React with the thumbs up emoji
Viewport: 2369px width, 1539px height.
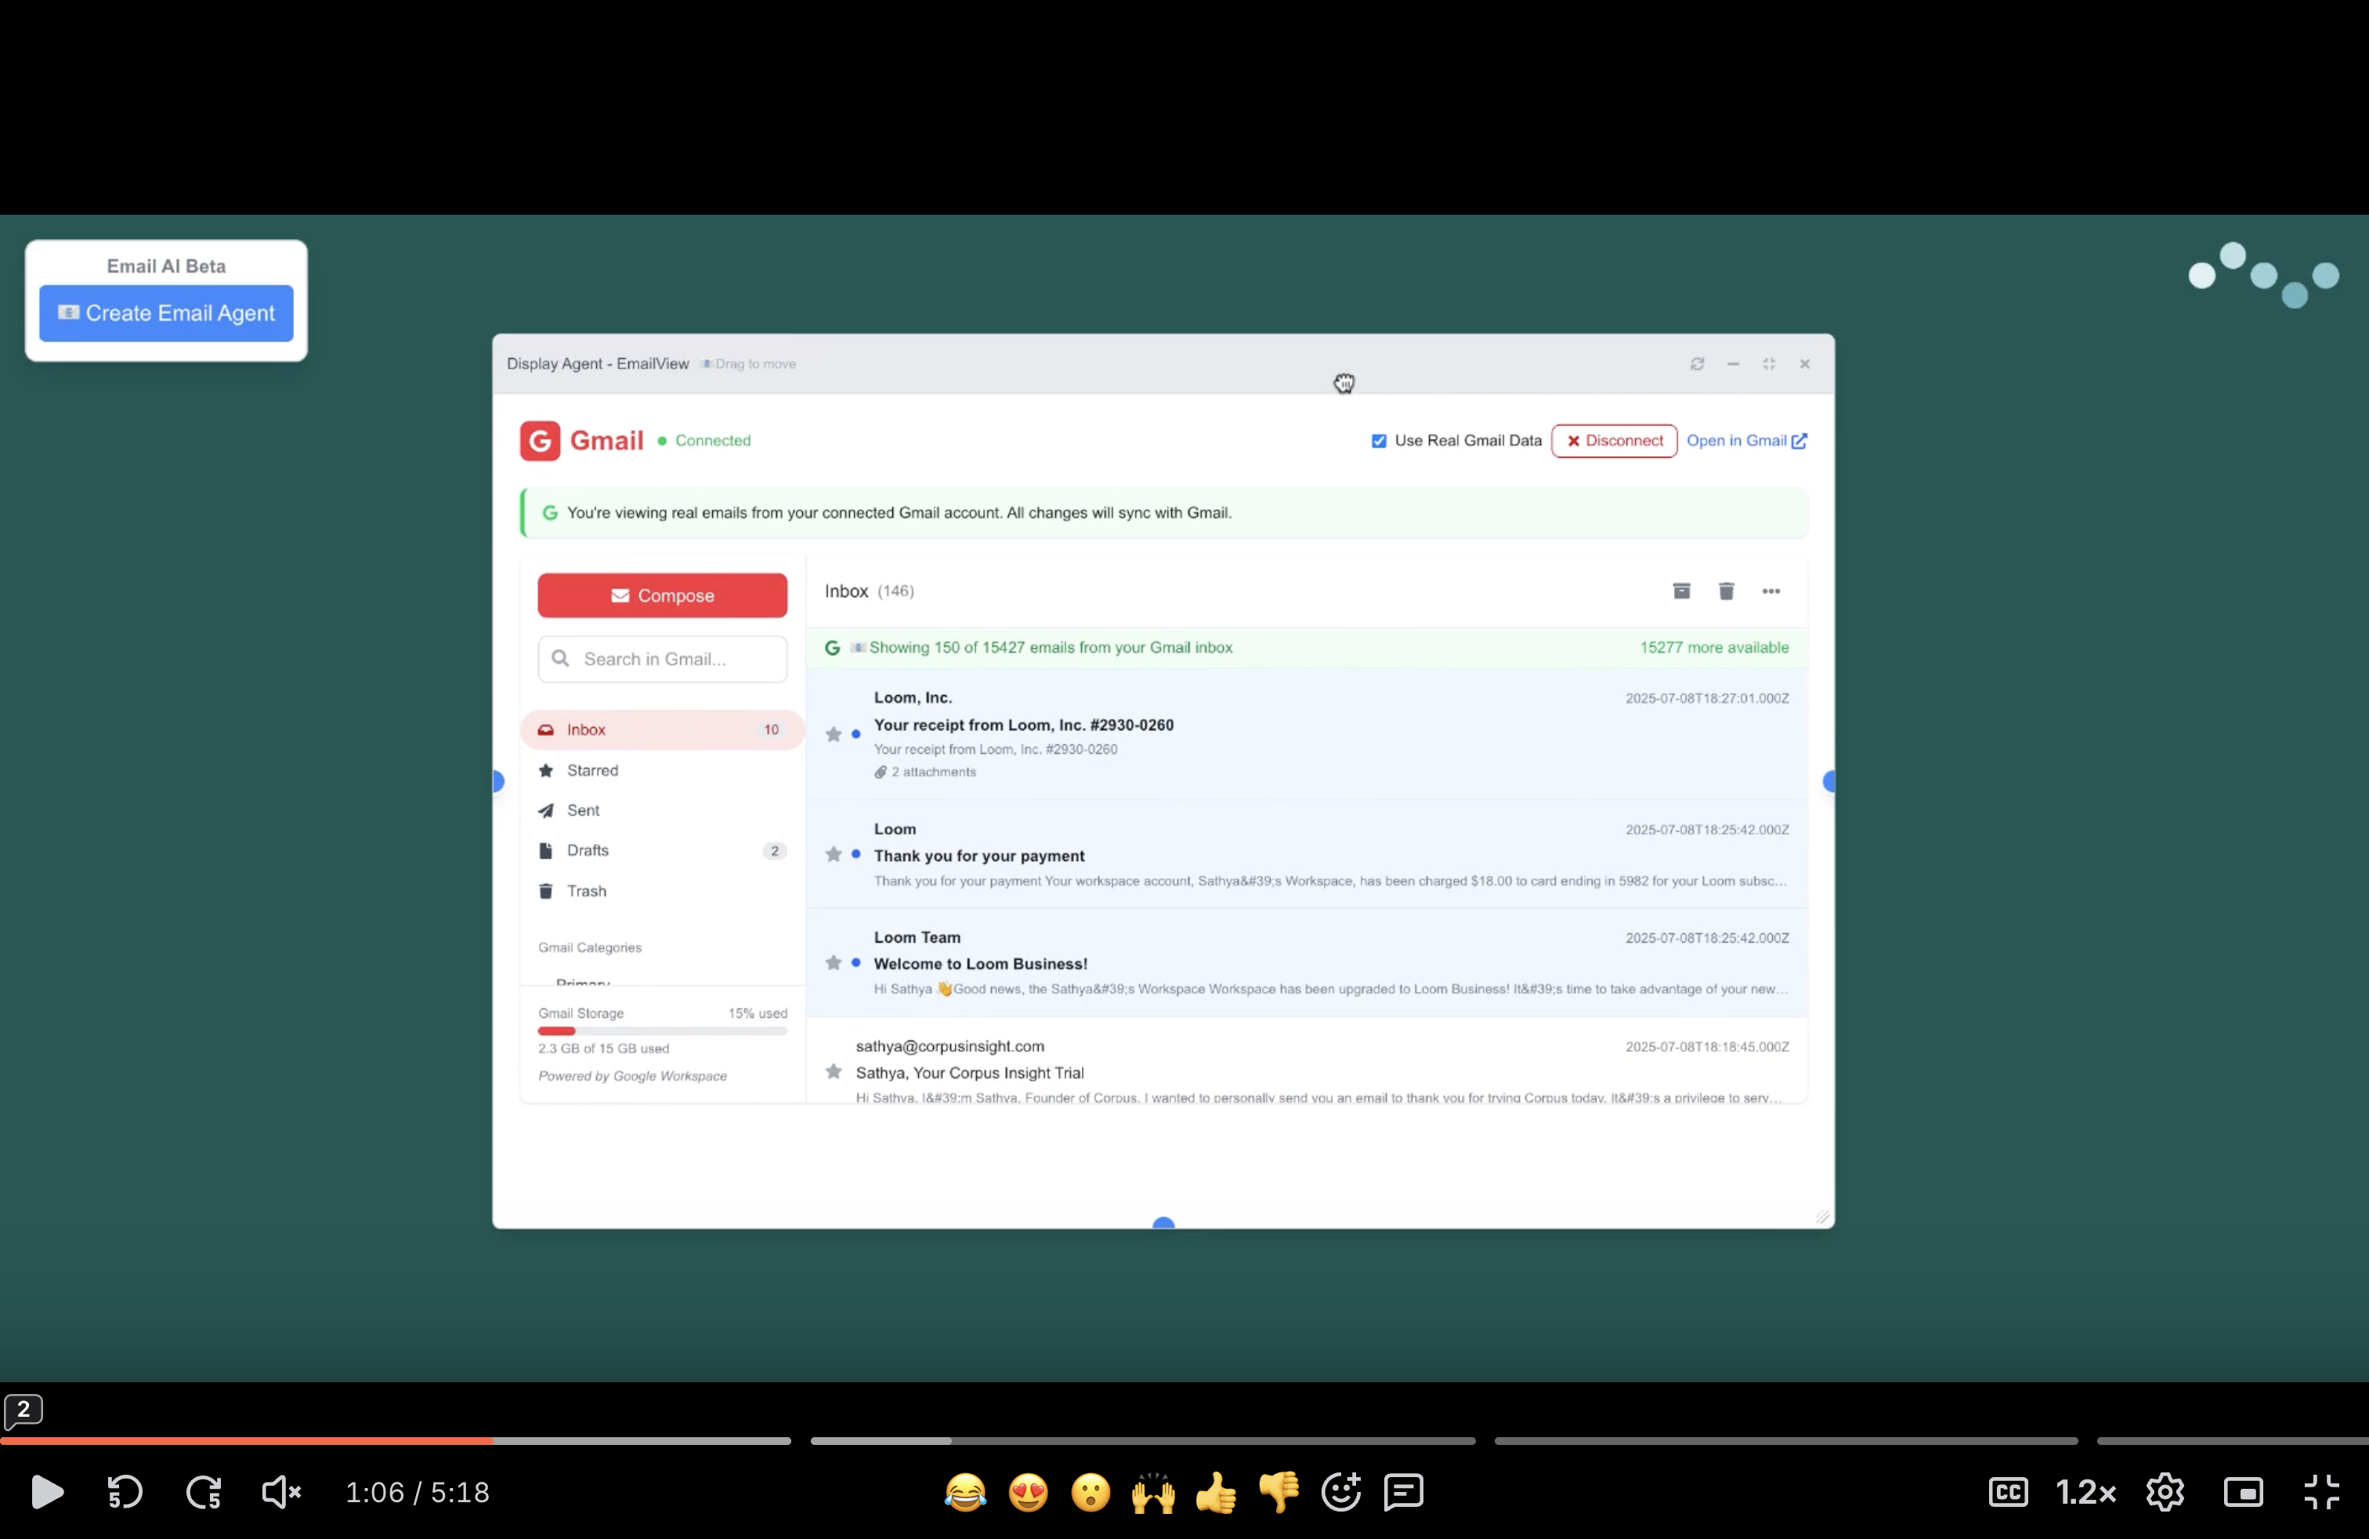(x=1215, y=1492)
